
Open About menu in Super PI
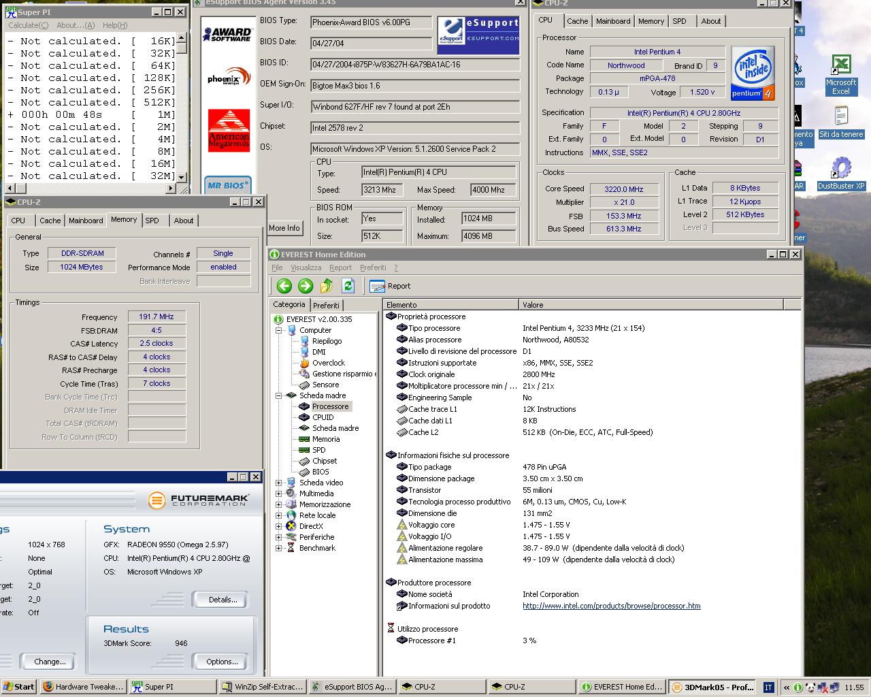click(x=76, y=25)
